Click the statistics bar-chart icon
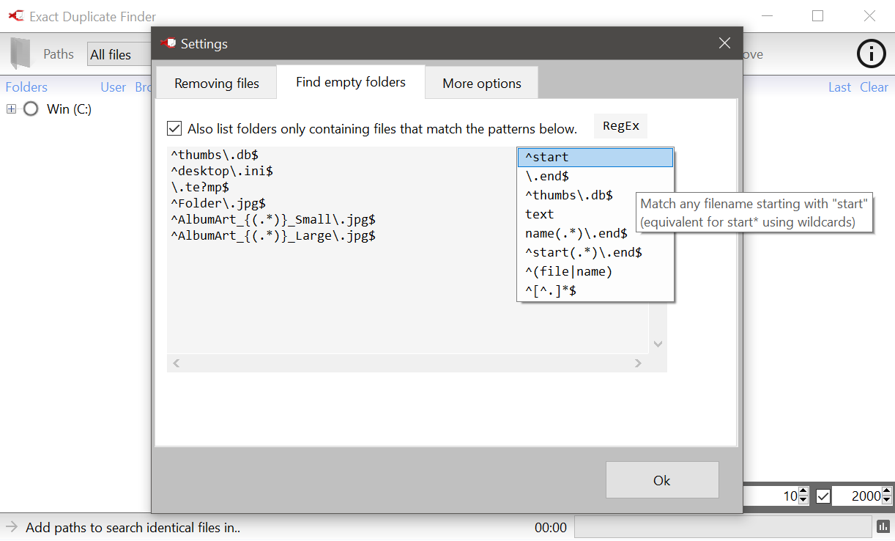 (x=883, y=526)
